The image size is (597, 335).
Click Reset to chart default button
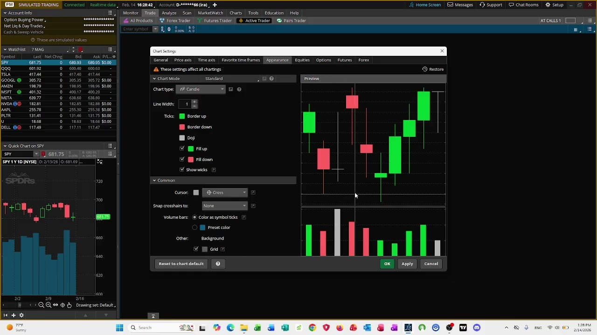click(181, 264)
